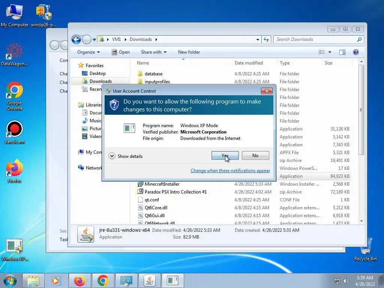Open Firefox desktop shortcut

15,171
